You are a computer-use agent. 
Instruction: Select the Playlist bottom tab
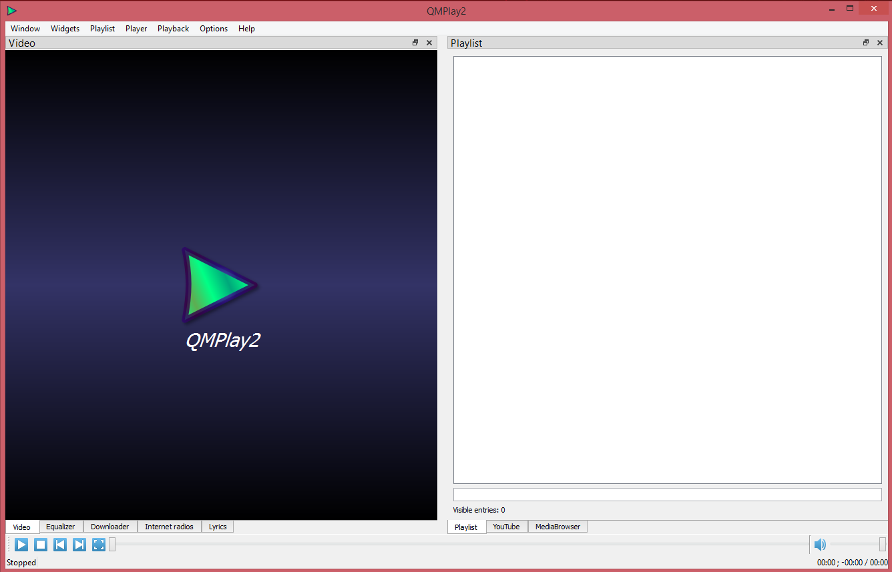[x=466, y=527]
